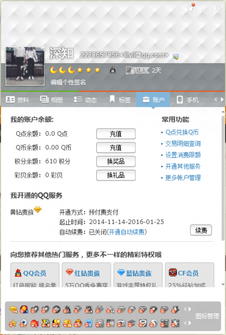Click the first moon level icon
The image size is (226, 335).
53,70
